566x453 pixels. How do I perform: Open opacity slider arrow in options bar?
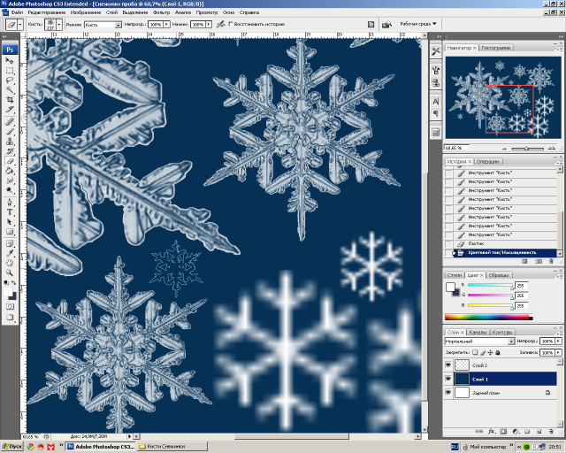(166, 24)
